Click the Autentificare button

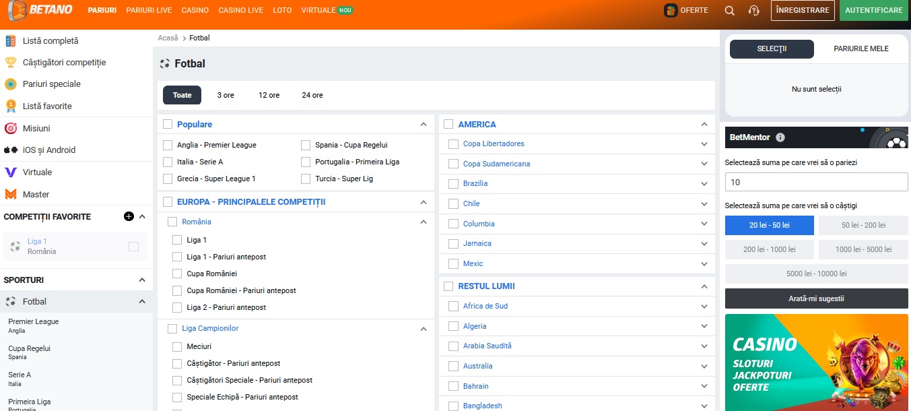(x=873, y=11)
